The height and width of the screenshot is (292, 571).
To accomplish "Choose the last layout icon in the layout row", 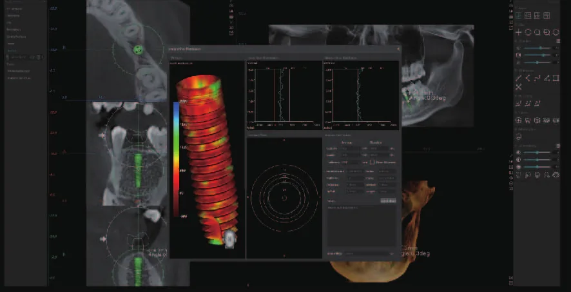I will [547, 15].
